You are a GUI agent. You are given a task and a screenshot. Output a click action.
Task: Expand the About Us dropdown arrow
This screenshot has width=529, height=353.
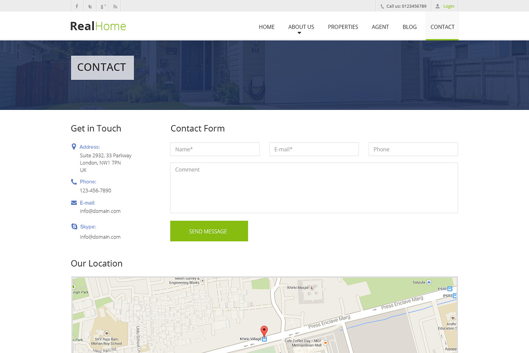(299, 33)
